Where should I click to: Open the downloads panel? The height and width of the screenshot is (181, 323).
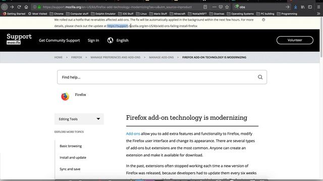coord(295,7)
